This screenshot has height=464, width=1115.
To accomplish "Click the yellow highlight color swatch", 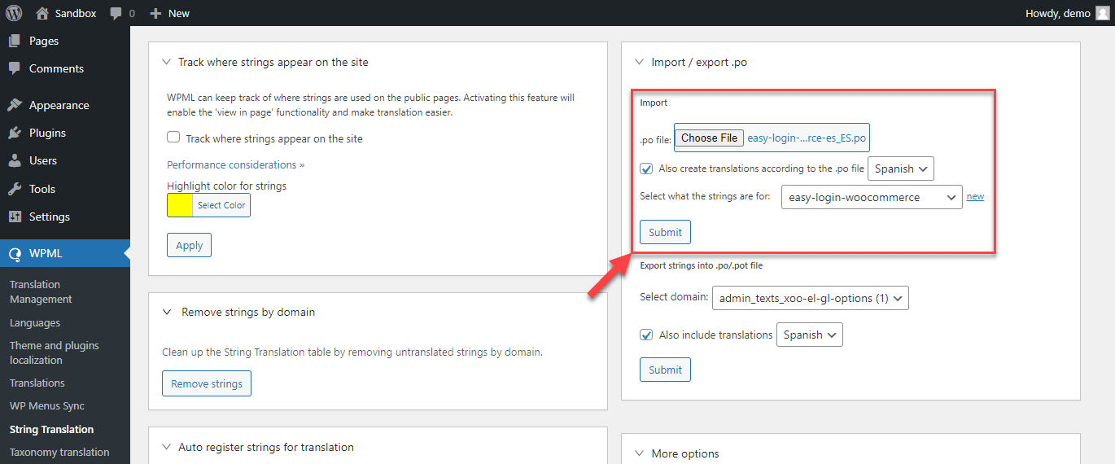I will tap(180, 205).
